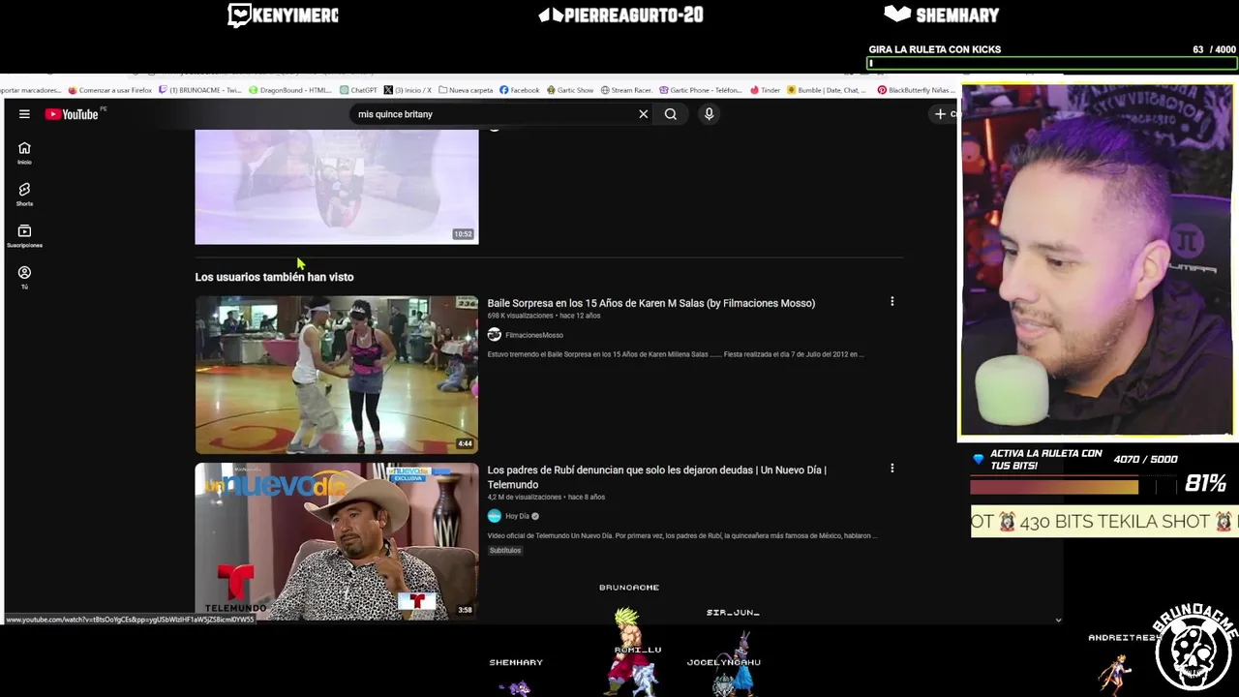
Task: Go to Inicio in the sidebar
Action: point(24,153)
